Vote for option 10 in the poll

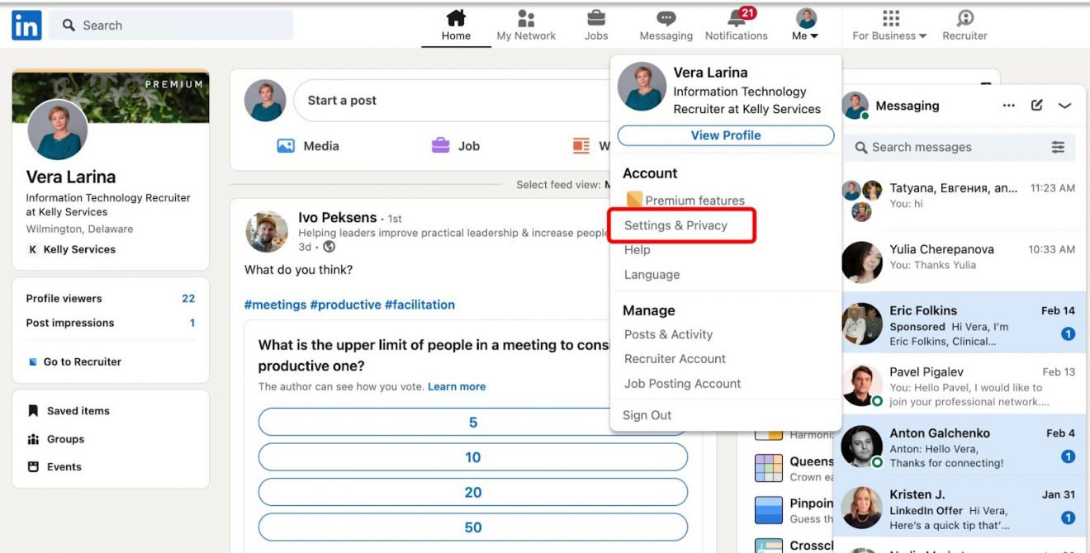click(x=472, y=456)
